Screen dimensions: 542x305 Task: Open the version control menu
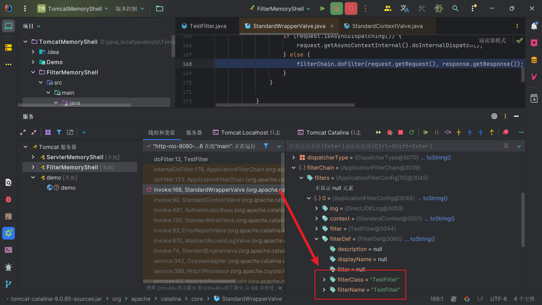click(130, 8)
